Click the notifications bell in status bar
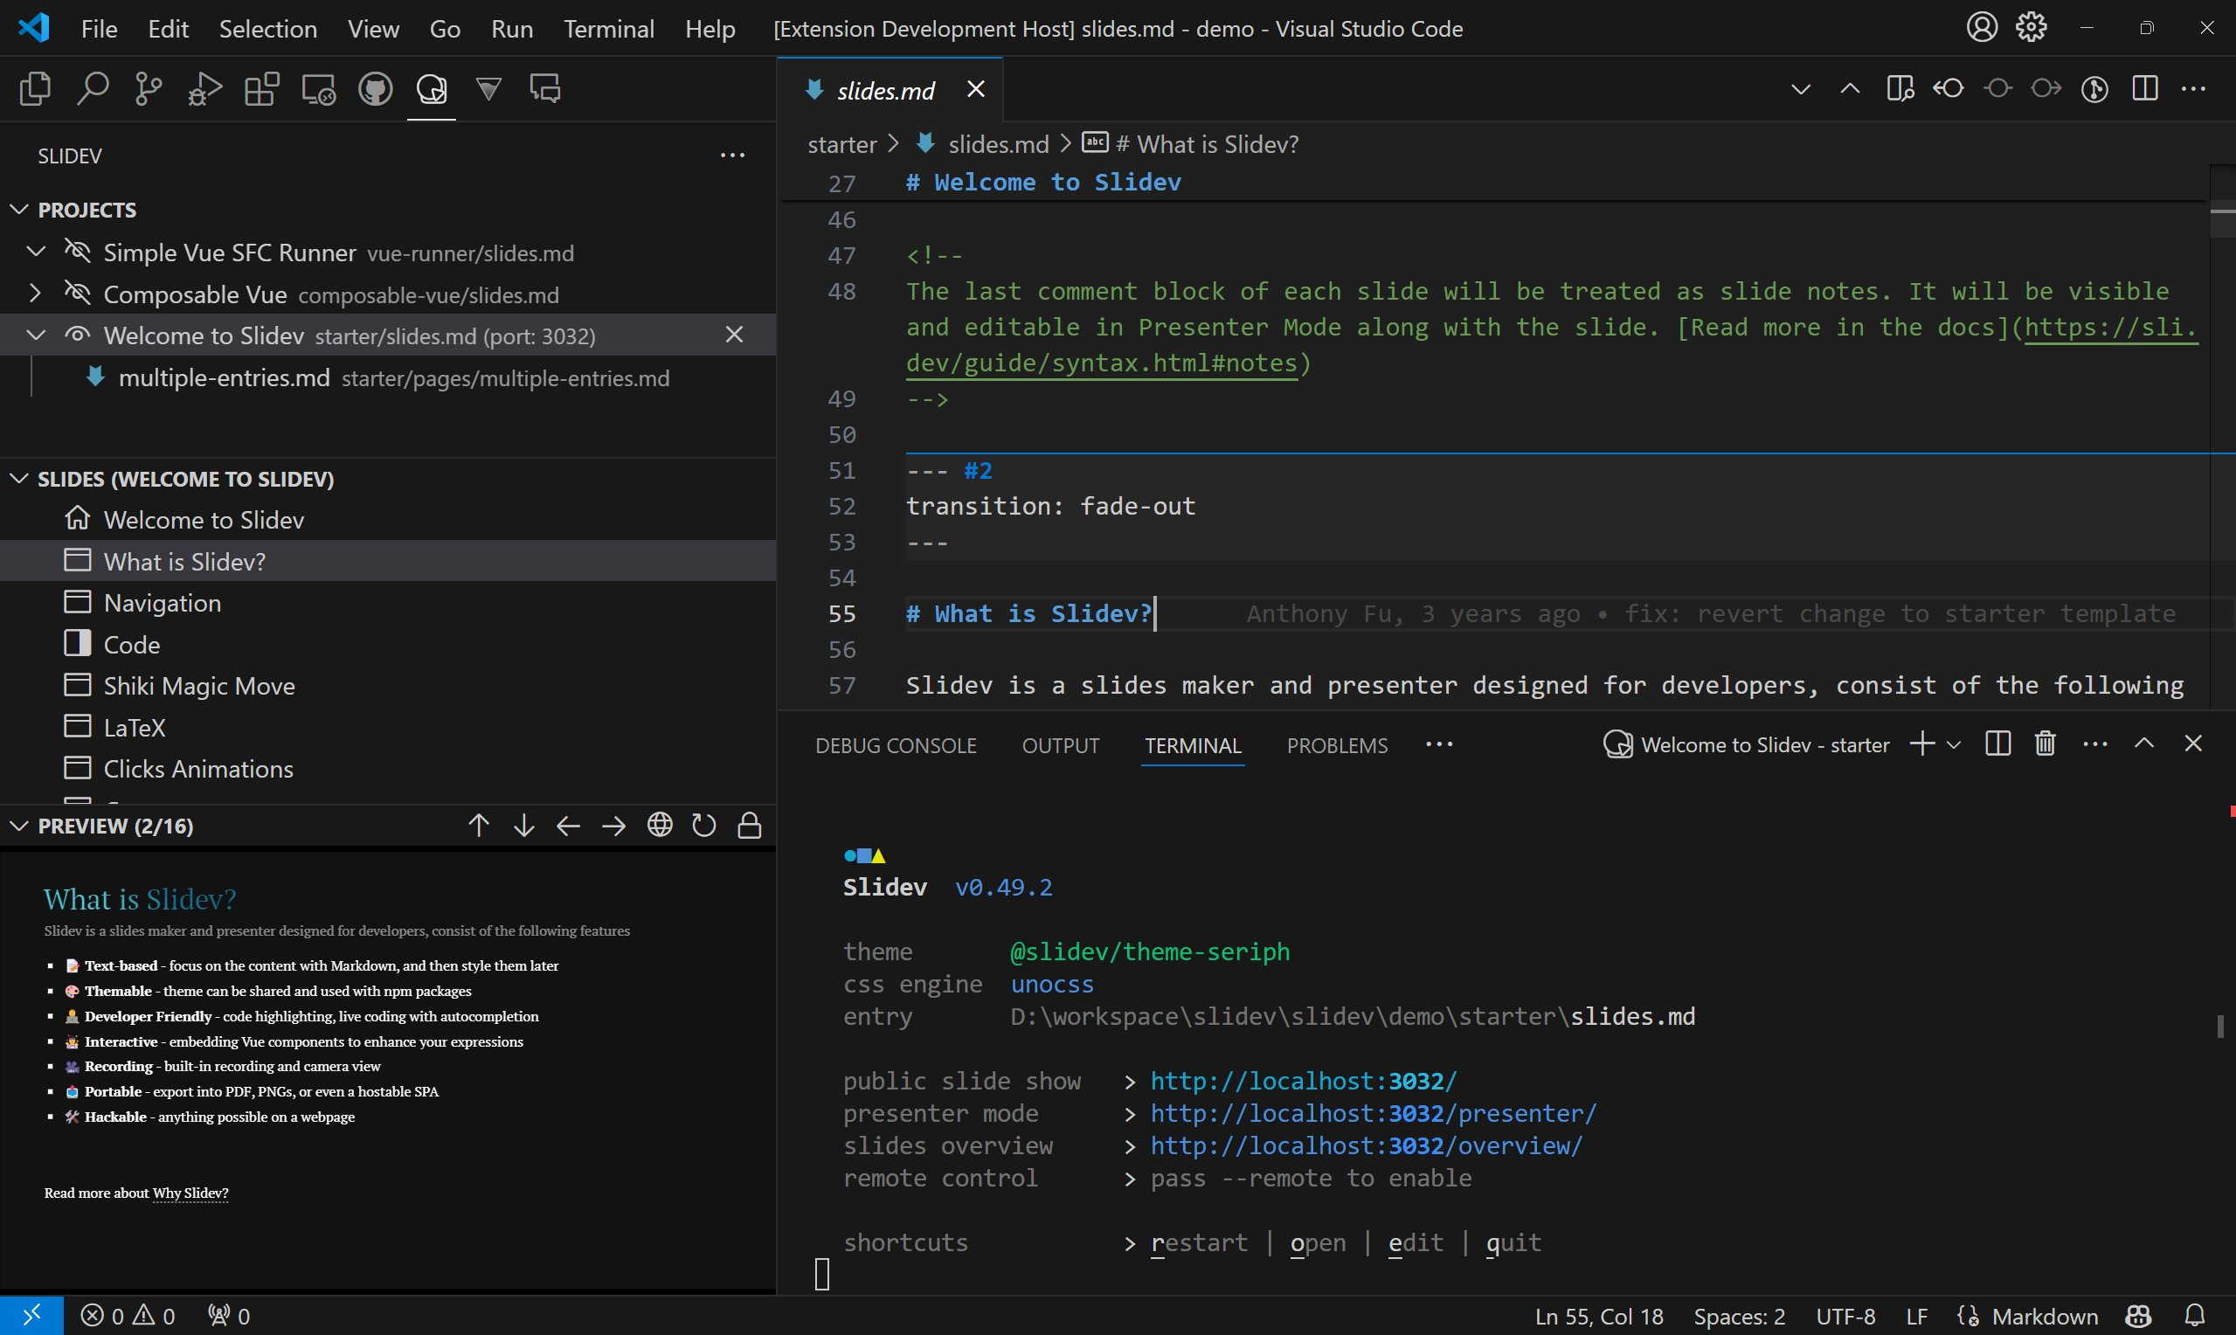2236x1335 pixels. [2196, 1316]
